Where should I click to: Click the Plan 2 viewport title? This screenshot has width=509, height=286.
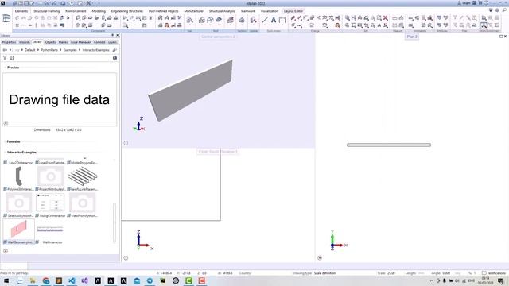click(412, 37)
